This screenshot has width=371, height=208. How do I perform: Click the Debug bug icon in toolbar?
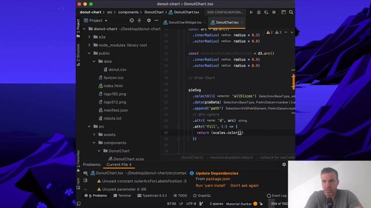coord(259,12)
